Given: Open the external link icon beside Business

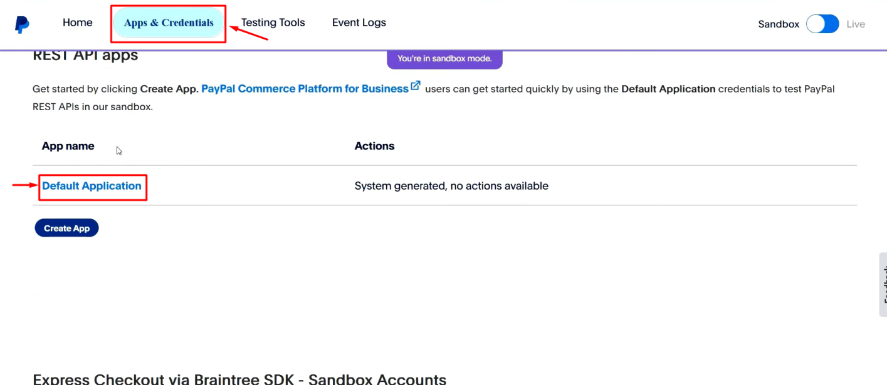Looking at the screenshot, I should (416, 86).
